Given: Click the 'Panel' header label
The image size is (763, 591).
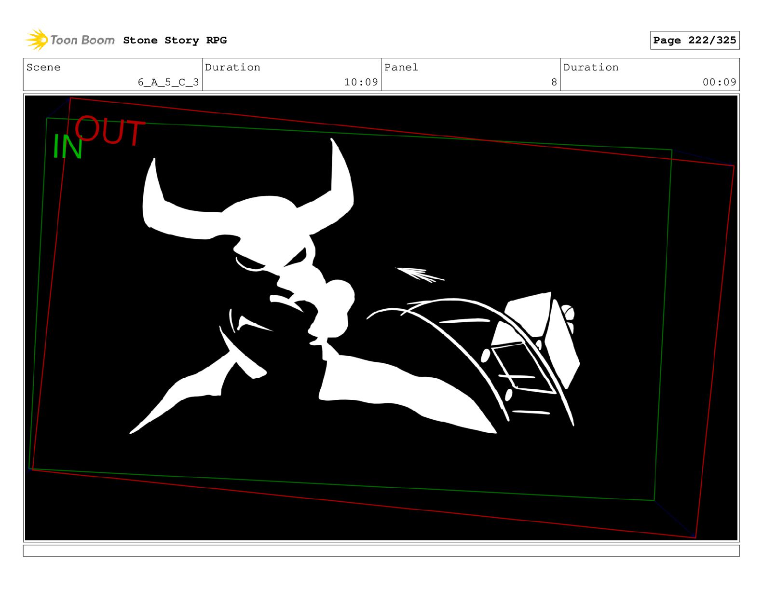Looking at the screenshot, I should click(401, 67).
